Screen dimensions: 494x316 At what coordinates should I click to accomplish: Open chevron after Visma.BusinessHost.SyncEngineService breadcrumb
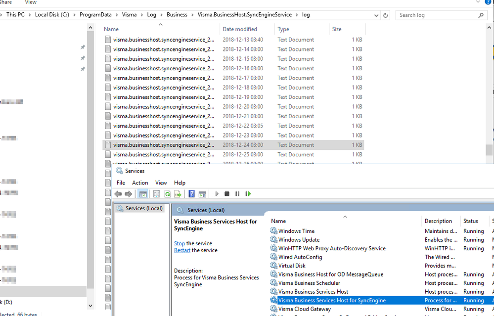tap(297, 15)
